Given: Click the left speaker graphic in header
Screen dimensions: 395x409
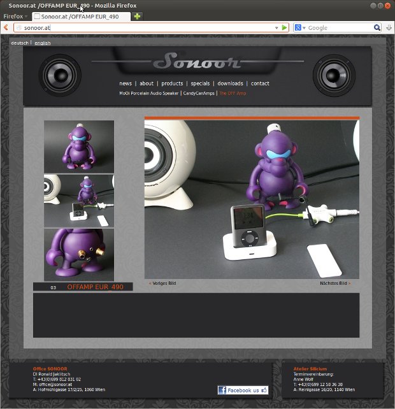Looking at the screenshot, I should (x=60, y=75).
